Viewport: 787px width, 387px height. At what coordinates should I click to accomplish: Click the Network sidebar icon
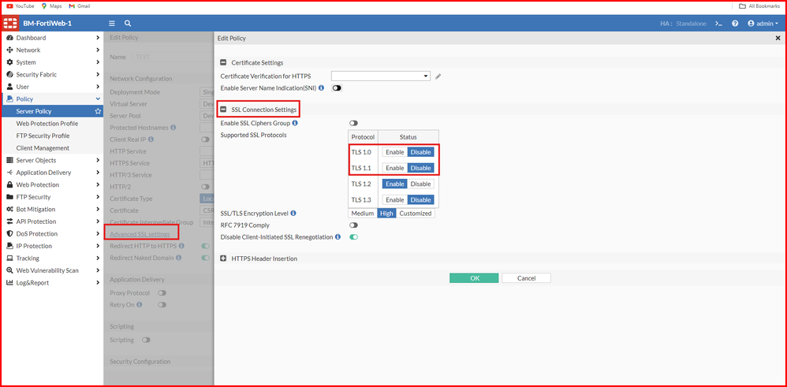click(9, 50)
